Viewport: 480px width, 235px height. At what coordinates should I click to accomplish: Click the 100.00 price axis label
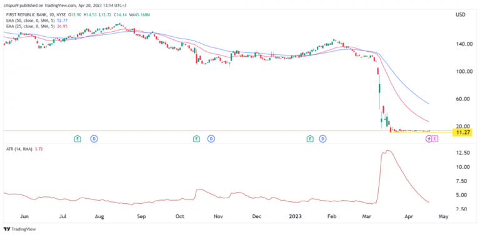point(464,72)
